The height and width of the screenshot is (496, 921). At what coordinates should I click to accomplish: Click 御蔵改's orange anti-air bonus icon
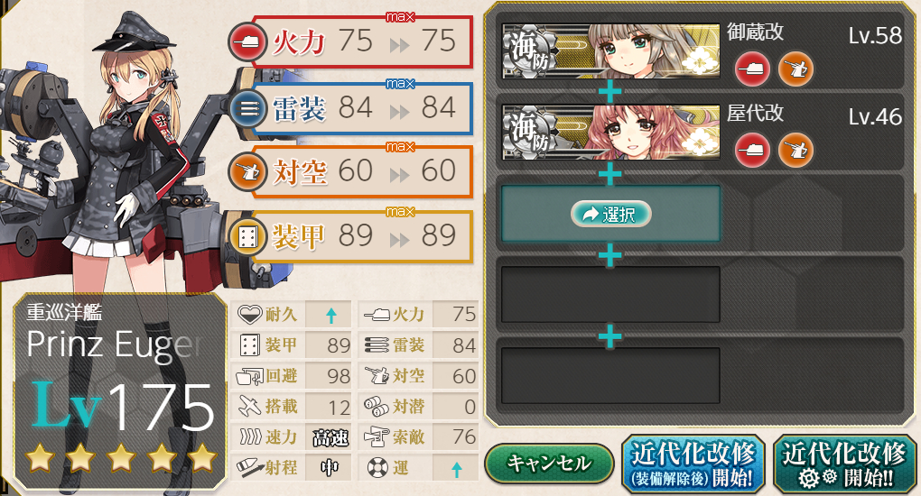coord(795,69)
